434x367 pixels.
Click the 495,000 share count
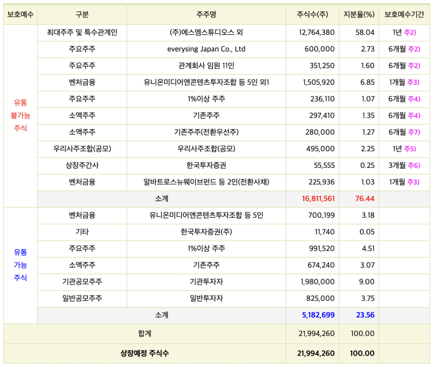click(x=320, y=149)
